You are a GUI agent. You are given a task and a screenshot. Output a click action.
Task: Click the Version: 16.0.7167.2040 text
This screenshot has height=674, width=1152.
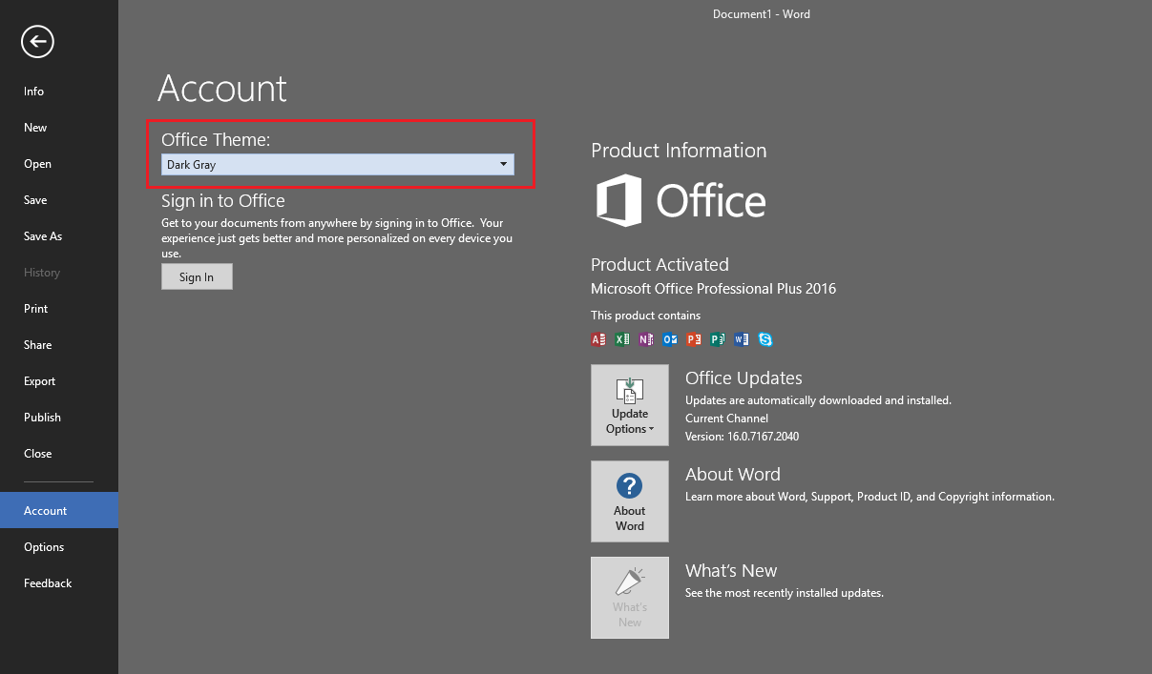(742, 437)
